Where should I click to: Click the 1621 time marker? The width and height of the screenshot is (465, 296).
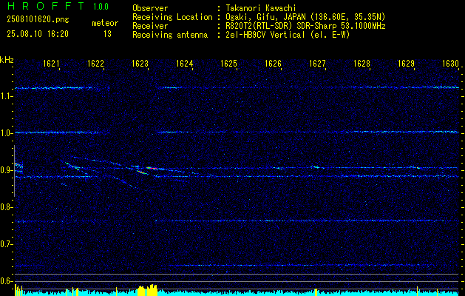click(x=51, y=63)
